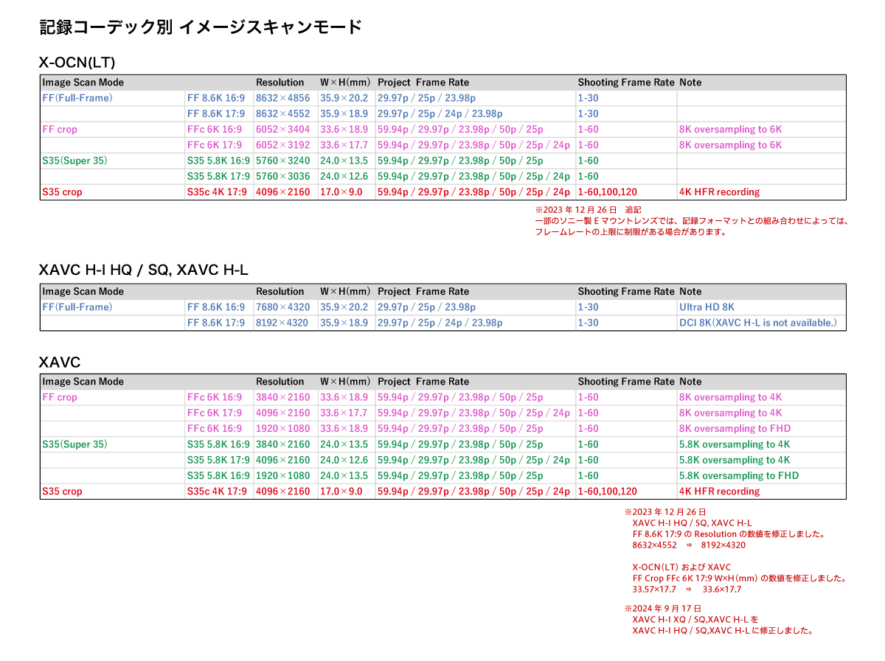Click the 8632×4552 ⇒ 8192×4320 correction line
The width and height of the screenshot is (885, 661).
tap(688, 546)
